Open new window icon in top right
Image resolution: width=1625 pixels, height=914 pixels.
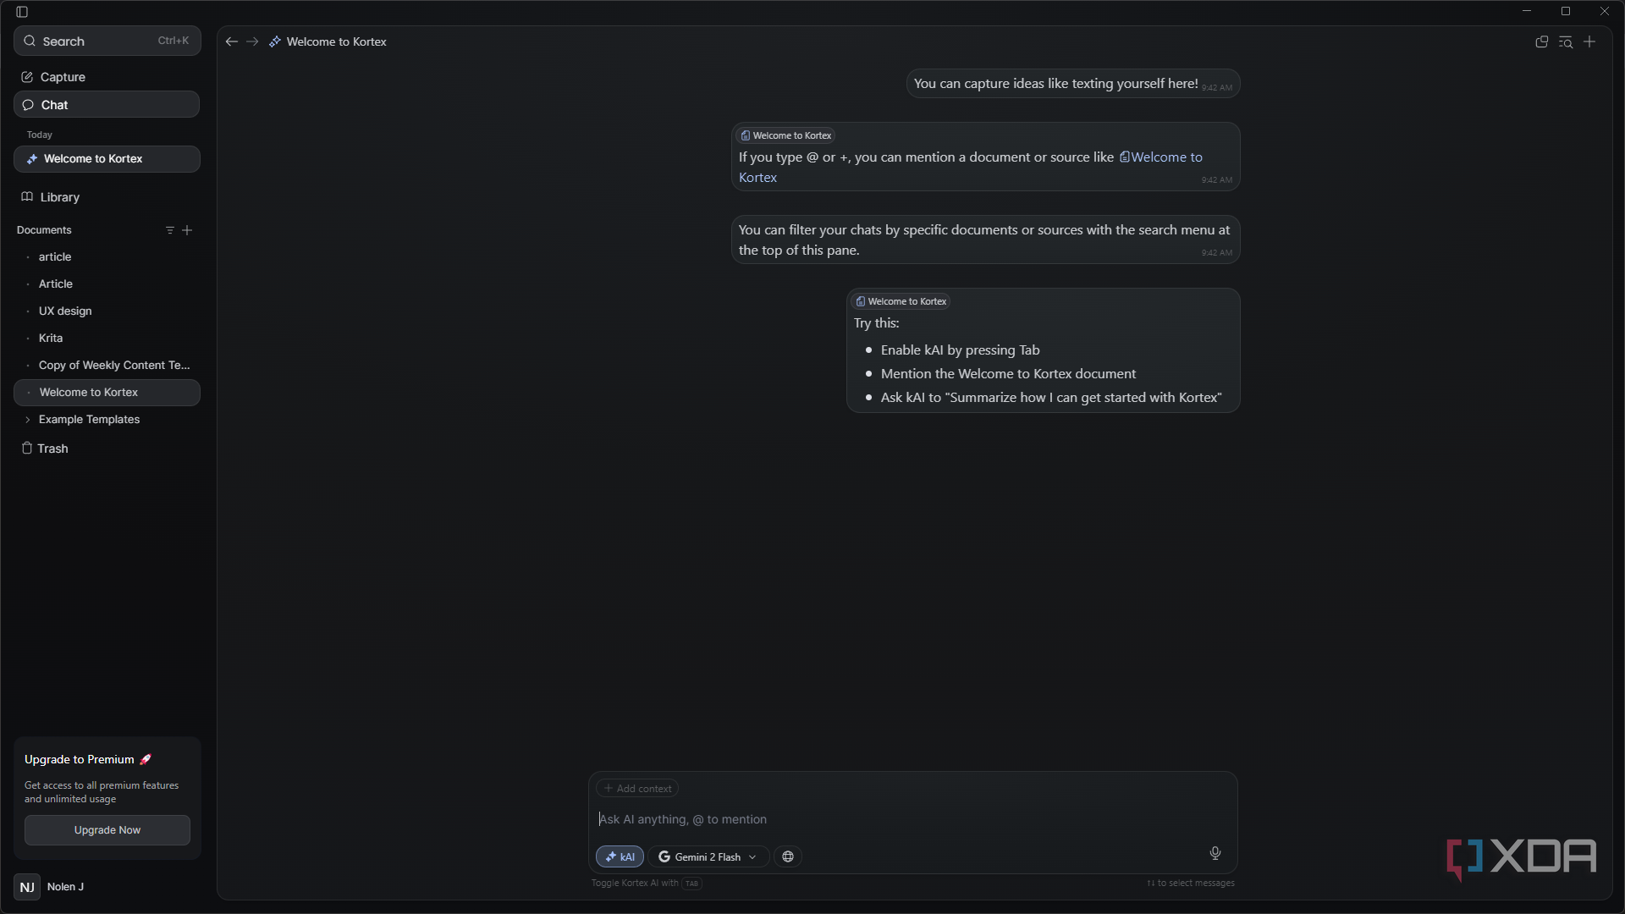[x=1542, y=41]
